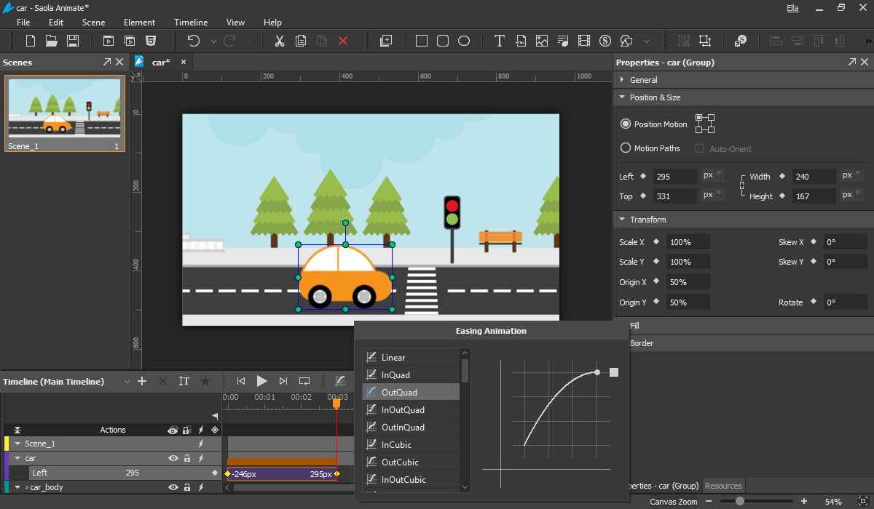874x509 pixels.
Task: Click the Cut scissors icon
Action: point(279,41)
